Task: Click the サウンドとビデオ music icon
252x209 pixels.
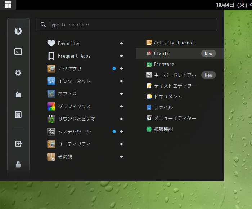Action: pos(51,119)
